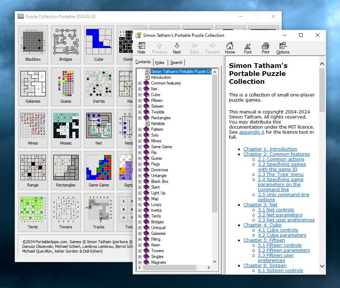Switch to the Contents tab
Image resolution: width=340 pixels, height=288 pixels.
[143, 62]
